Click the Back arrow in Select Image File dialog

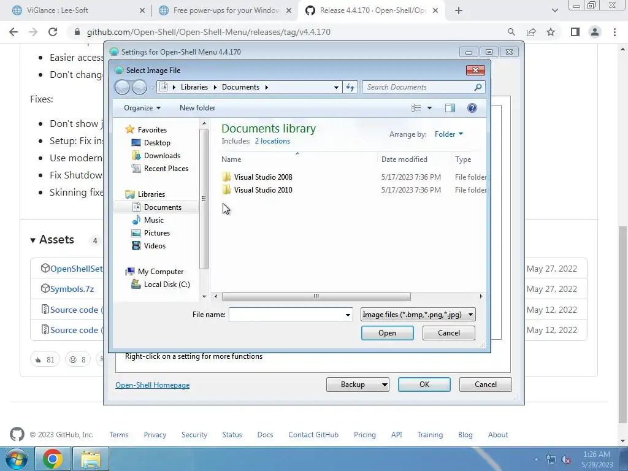coord(122,87)
